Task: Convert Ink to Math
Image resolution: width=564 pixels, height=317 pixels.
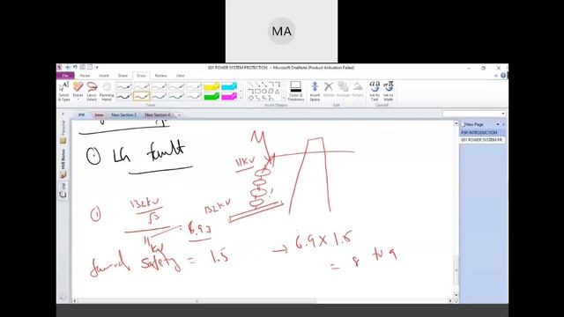Action: 389,92
